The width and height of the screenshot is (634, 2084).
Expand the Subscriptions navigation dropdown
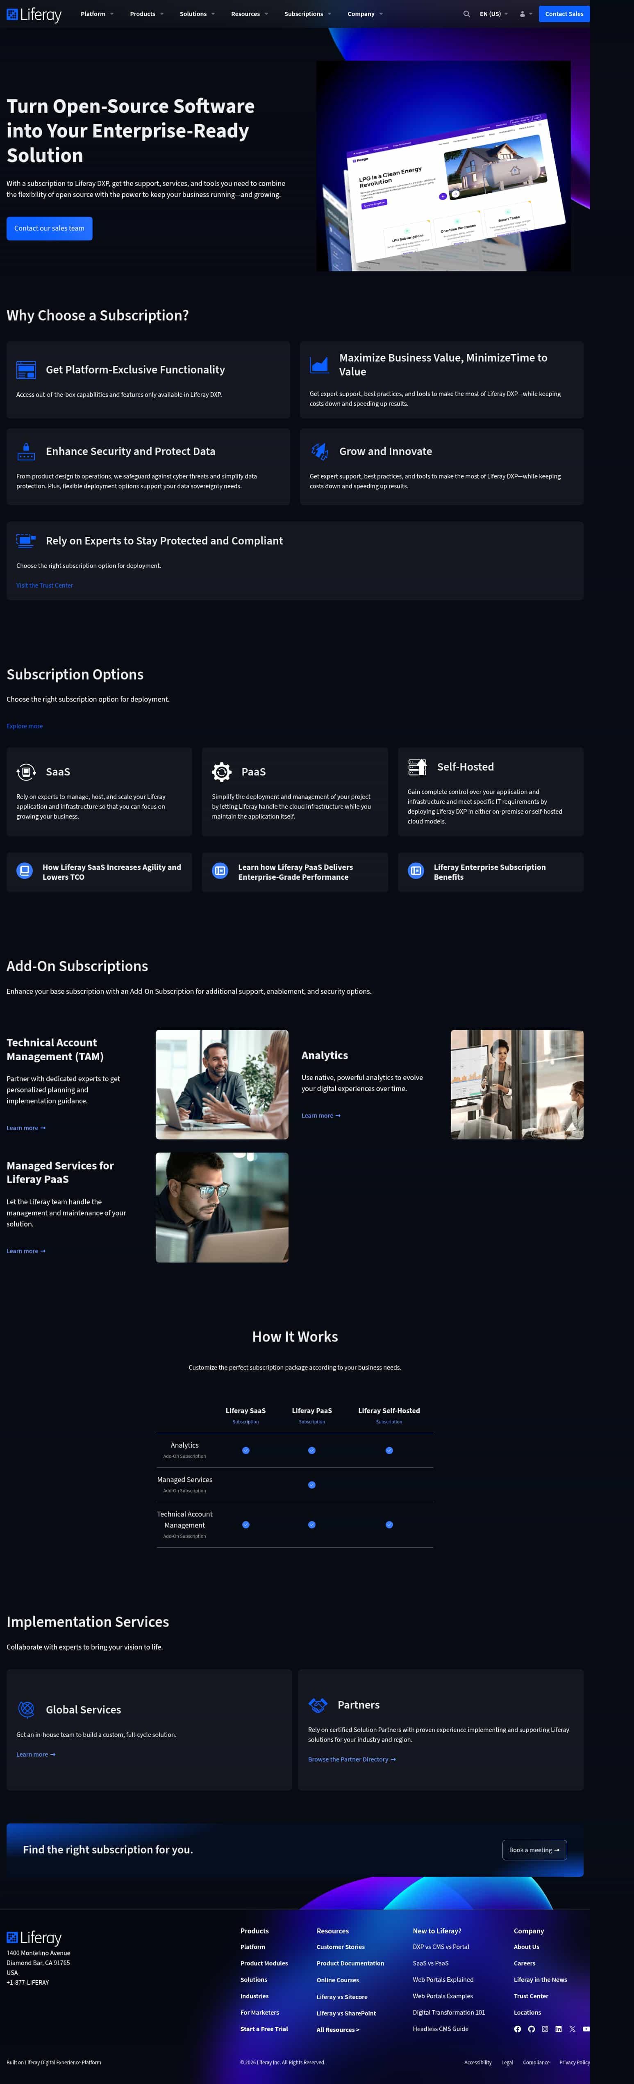[308, 14]
